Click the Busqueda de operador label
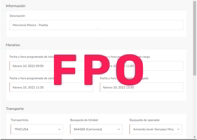 145,120
